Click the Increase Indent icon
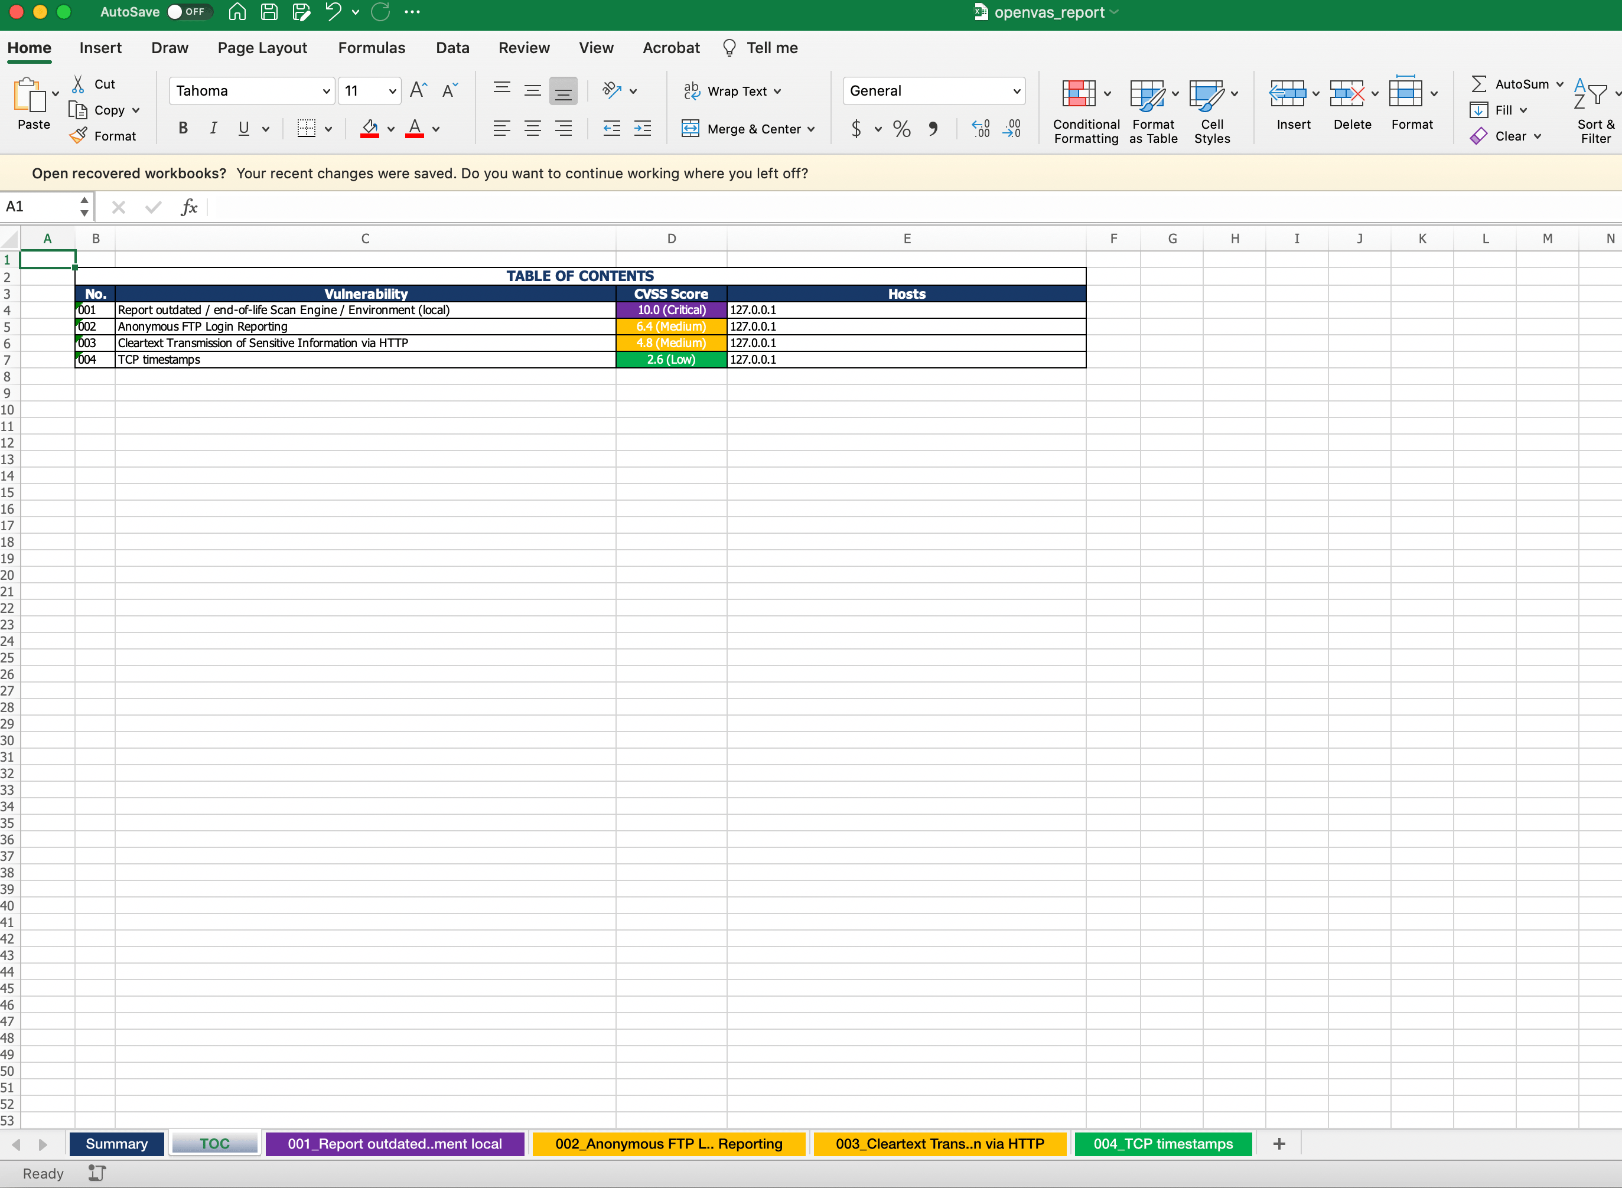This screenshot has width=1622, height=1188. (642, 129)
